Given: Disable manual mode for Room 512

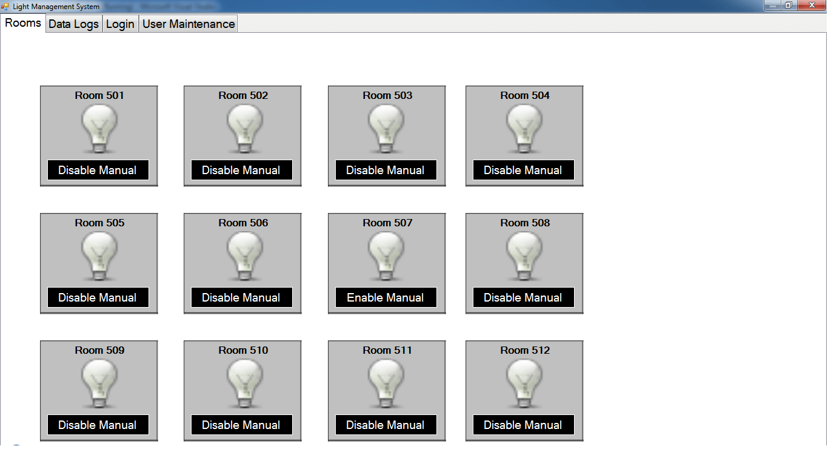Looking at the screenshot, I should tap(523, 425).
